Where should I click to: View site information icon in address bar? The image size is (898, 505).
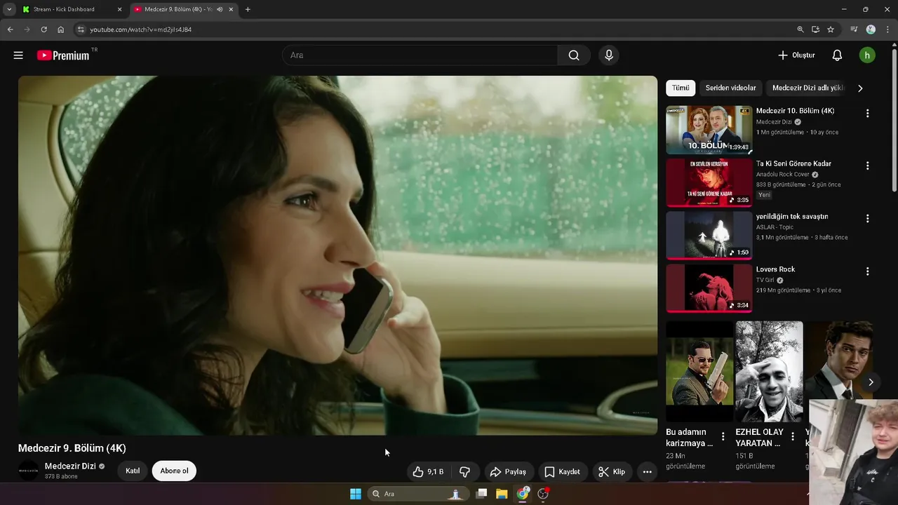click(x=81, y=29)
